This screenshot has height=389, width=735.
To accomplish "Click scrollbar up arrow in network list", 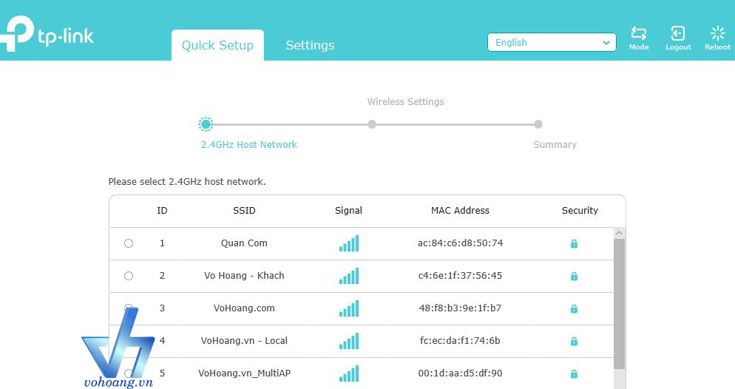I will click(619, 233).
